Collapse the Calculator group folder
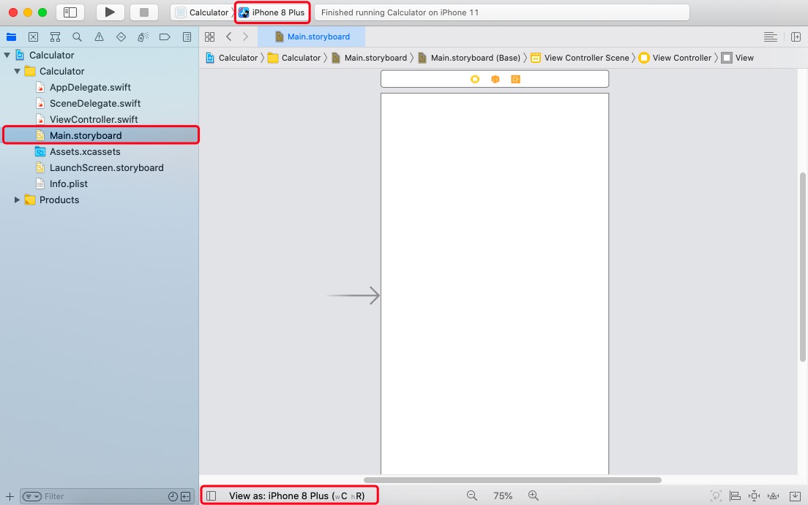Image resolution: width=808 pixels, height=505 pixels. [18, 71]
